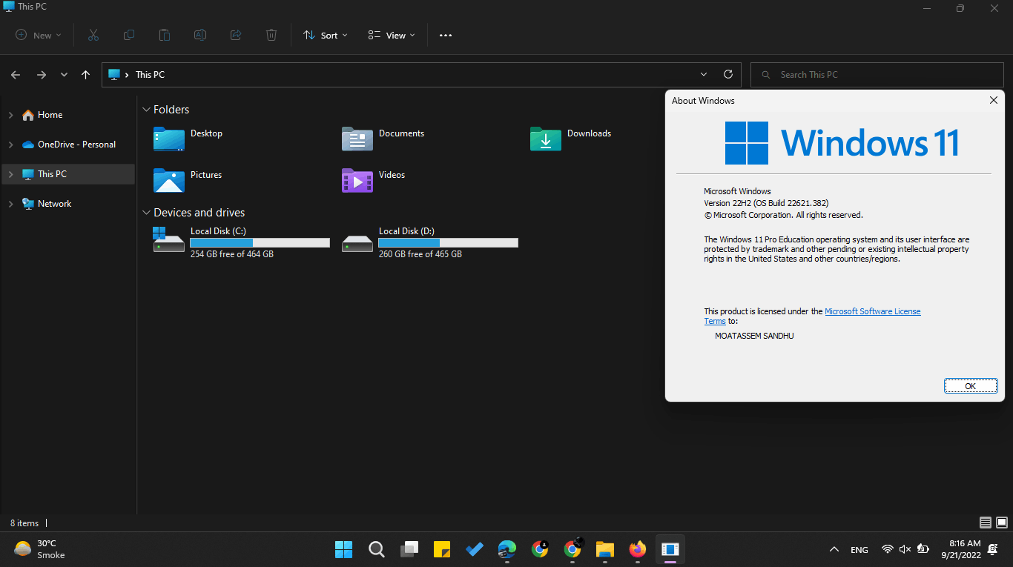Screen dimensions: 1013x567
Task: Switch to details view icon in status bar
Action: coord(986,523)
